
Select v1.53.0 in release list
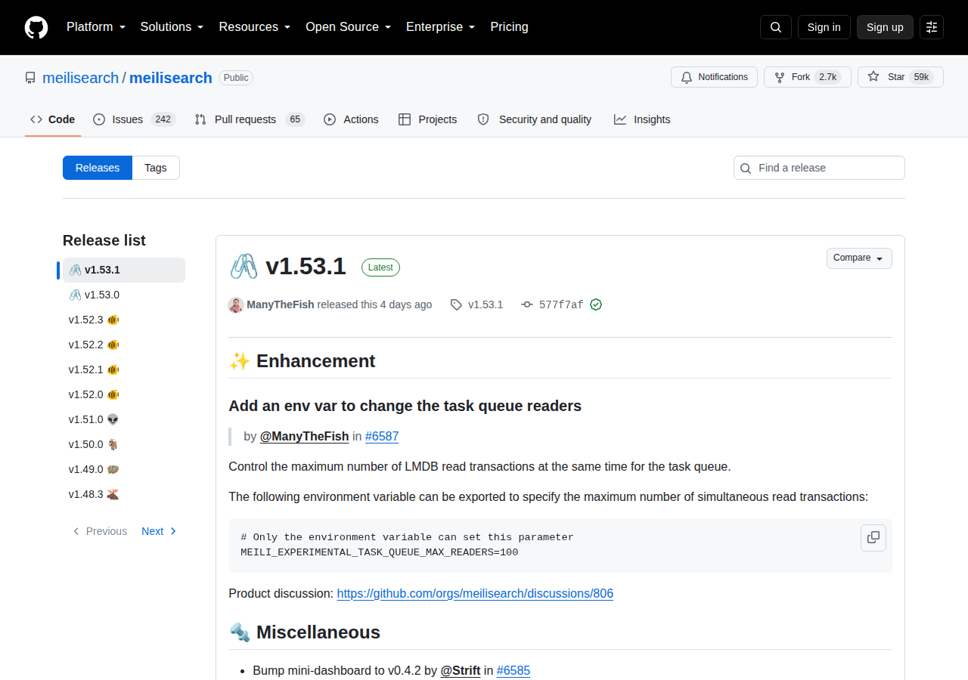click(x=124, y=295)
